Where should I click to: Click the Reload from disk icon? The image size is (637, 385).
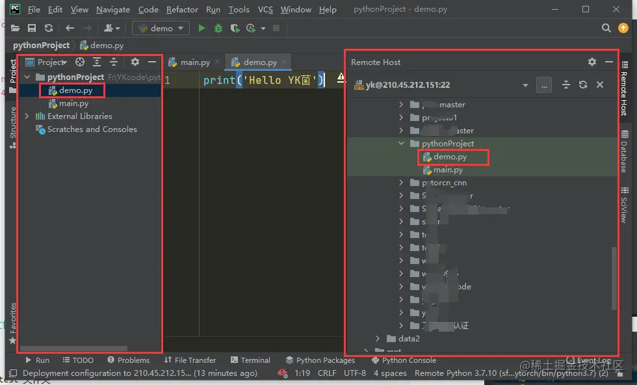[x=49, y=28]
